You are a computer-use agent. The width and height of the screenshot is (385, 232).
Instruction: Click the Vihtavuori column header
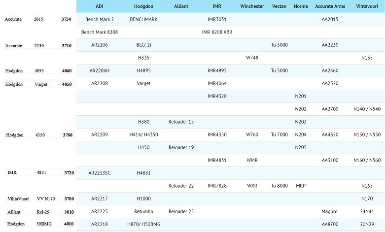(x=367, y=6)
